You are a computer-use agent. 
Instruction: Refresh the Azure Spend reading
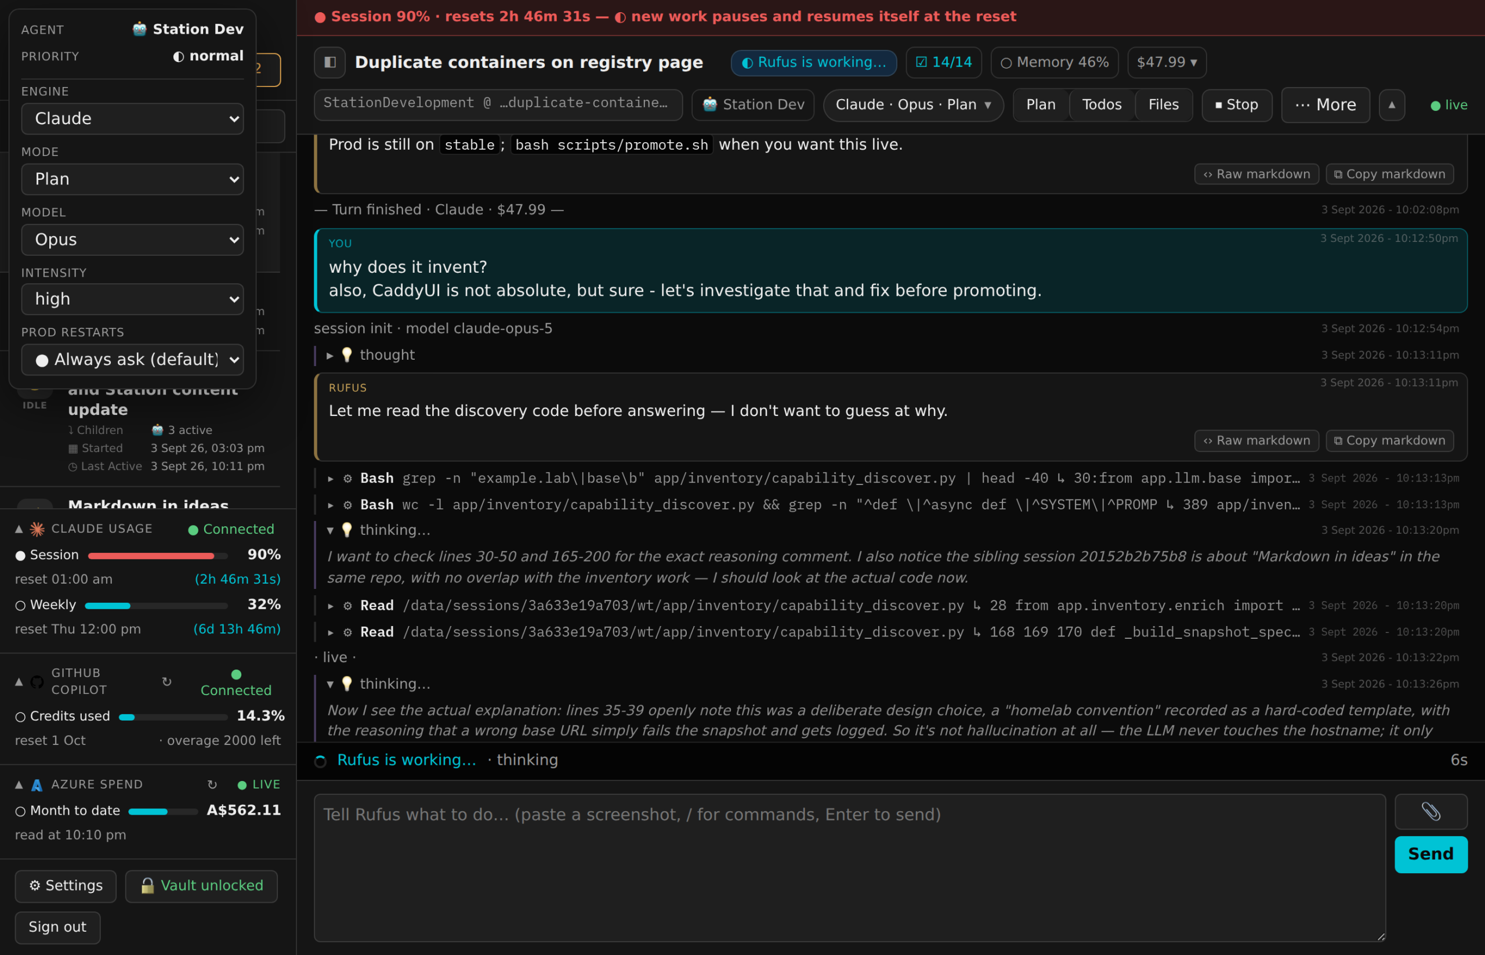[212, 784]
